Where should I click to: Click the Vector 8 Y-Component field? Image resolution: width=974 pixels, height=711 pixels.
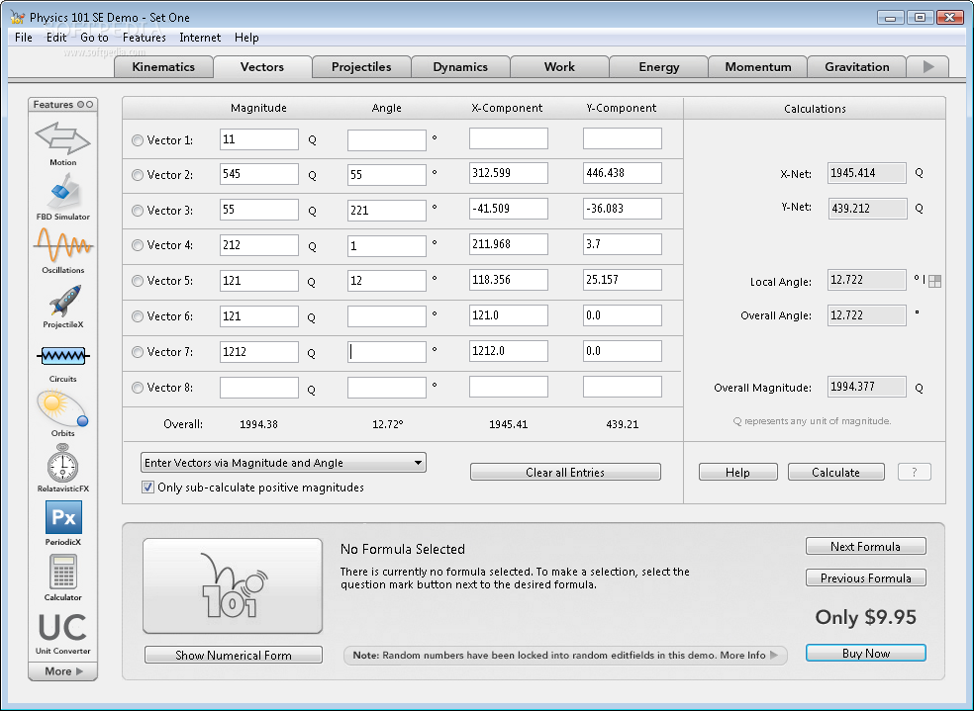tap(623, 387)
